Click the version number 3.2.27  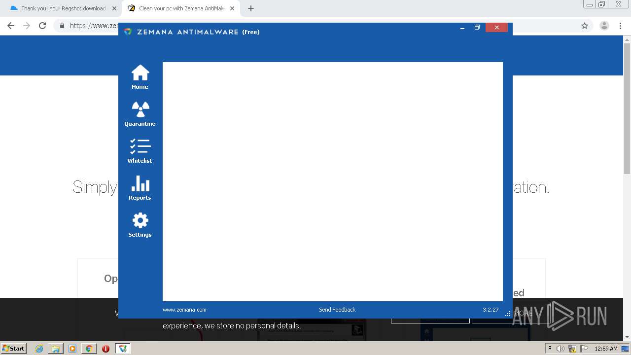click(x=491, y=310)
